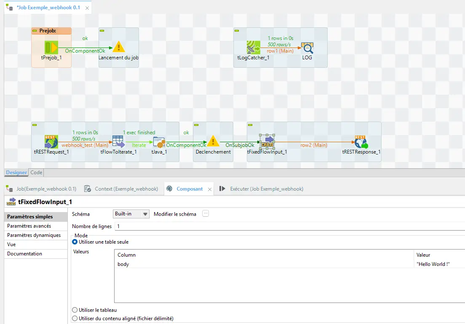Select 'Utiliser du contenu aligné' radio option
This screenshot has width=465, height=324.
[x=75, y=319]
